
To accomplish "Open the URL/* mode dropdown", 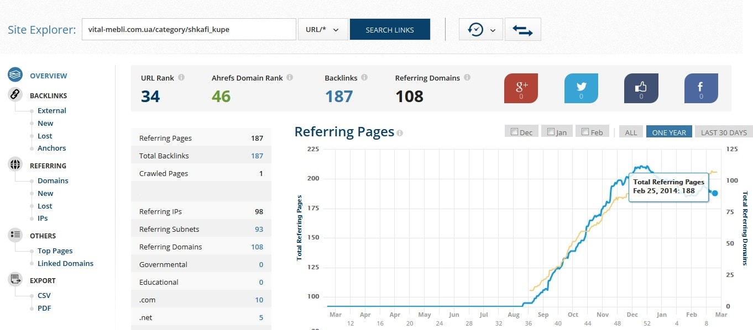I will coord(323,30).
